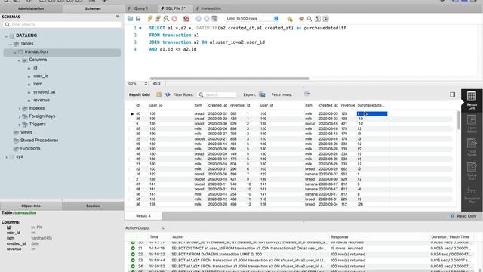
Task: Open a SQL script file icon
Action: (130, 19)
